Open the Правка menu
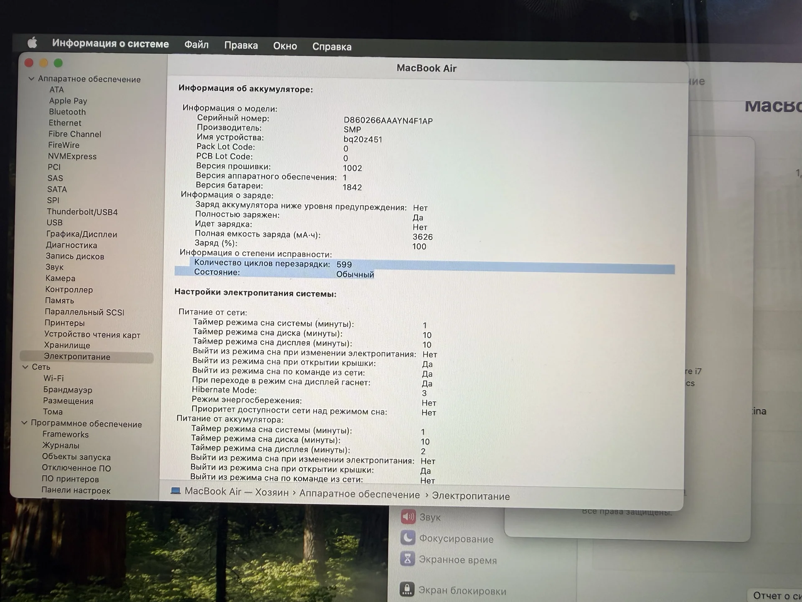Image resolution: width=802 pixels, height=602 pixels. point(241,46)
